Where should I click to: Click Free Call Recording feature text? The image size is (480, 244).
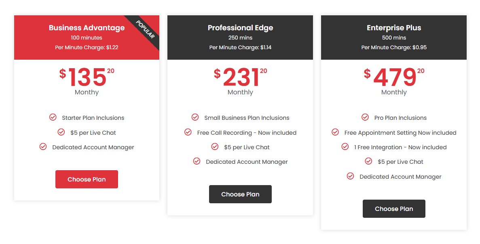247,133
